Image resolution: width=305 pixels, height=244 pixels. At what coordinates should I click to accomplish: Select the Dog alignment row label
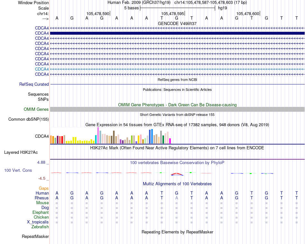45,208
